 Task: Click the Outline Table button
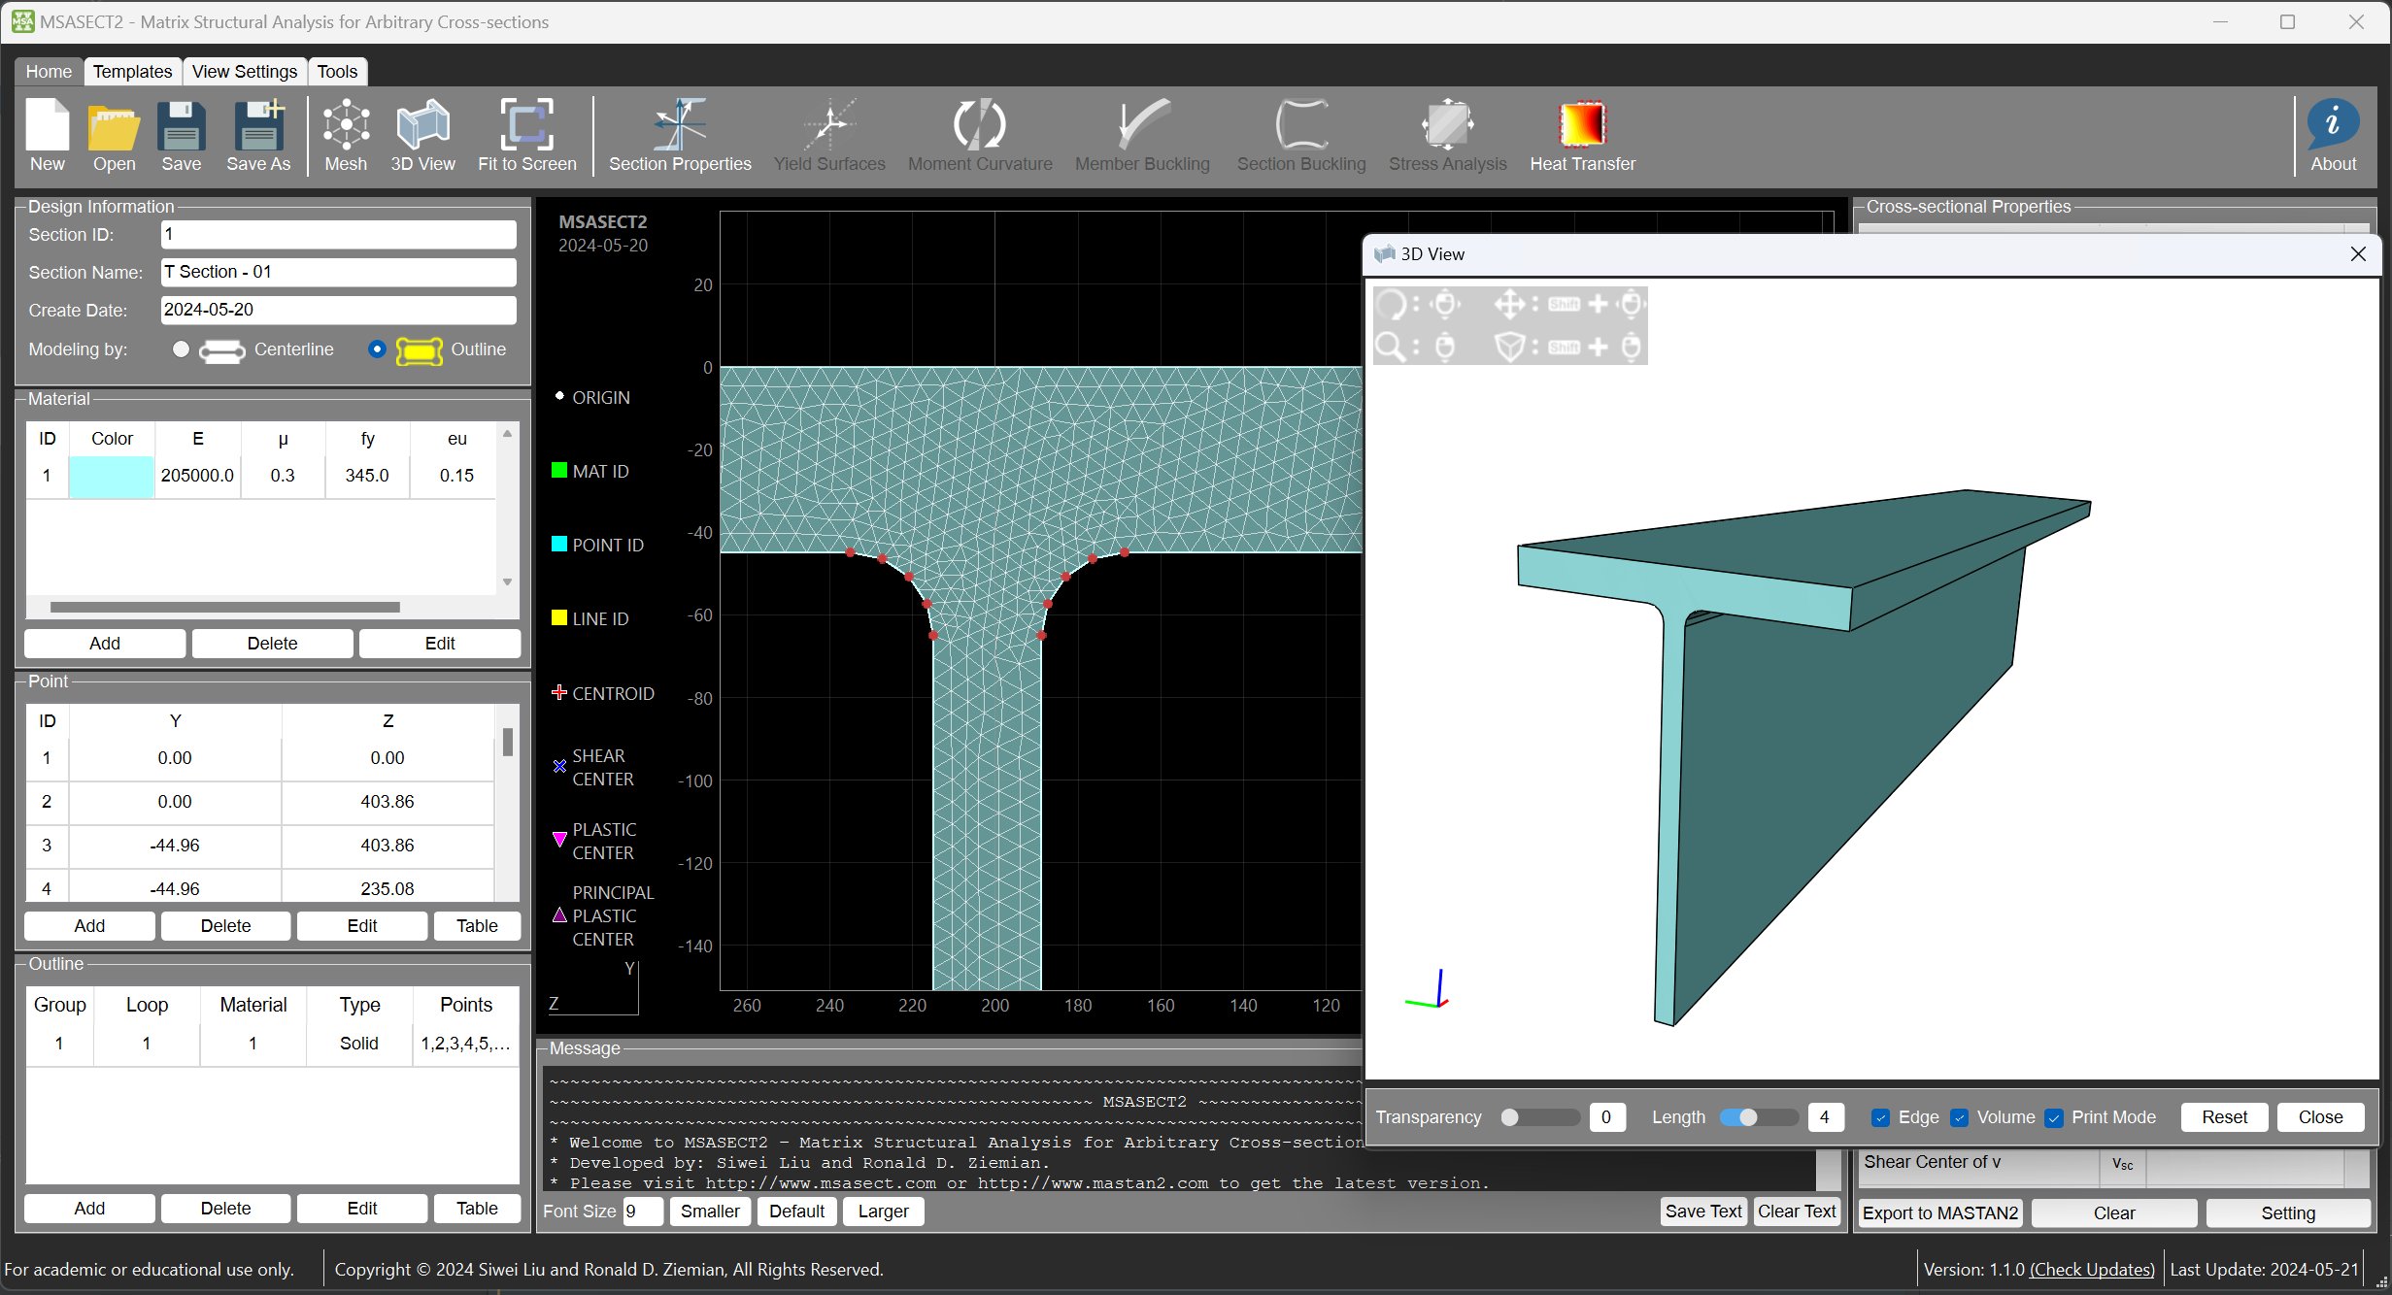[x=477, y=1209]
